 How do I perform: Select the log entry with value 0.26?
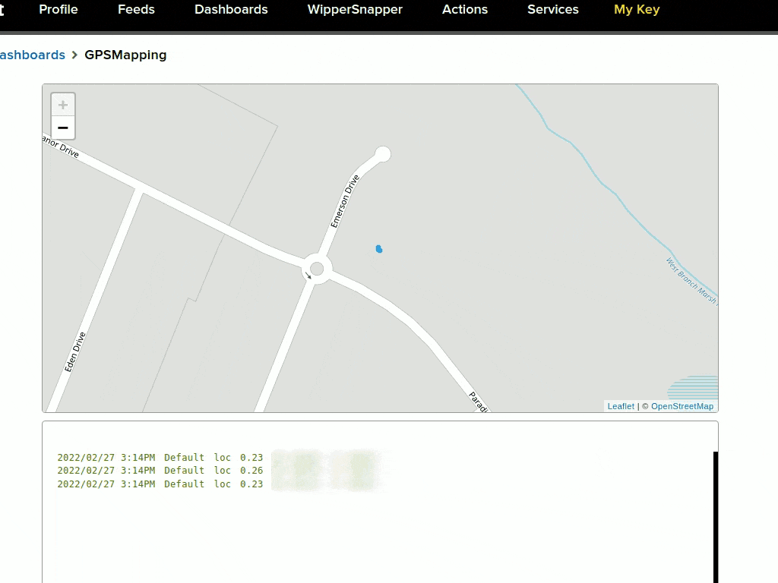pyautogui.click(x=160, y=471)
